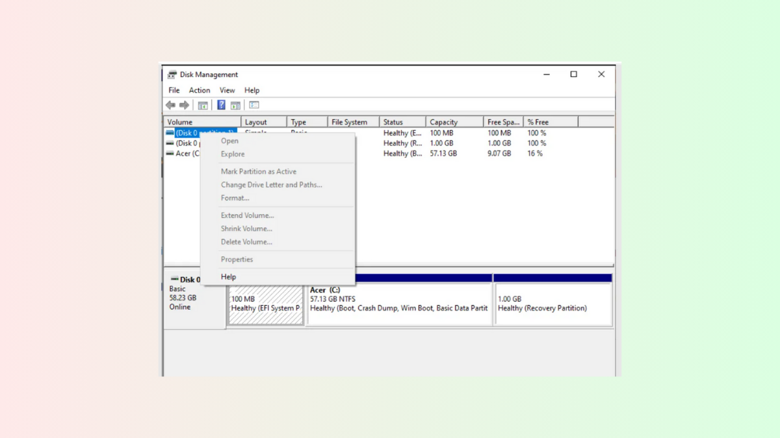780x438 pixels.
Task: Open the Help toolbar icon
Action: (220, 104)
